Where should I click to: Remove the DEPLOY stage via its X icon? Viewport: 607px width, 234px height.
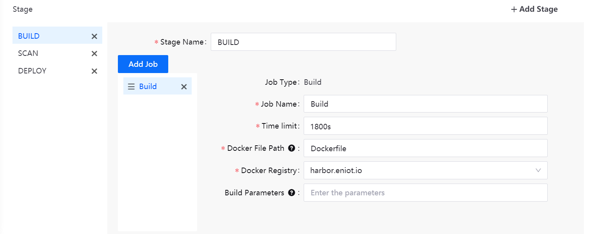(x=94, y=71)
